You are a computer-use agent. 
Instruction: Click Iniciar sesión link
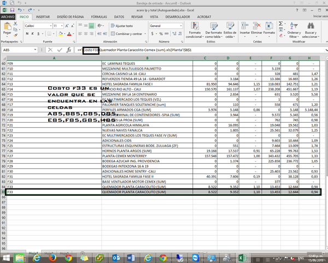click(320, 16)
